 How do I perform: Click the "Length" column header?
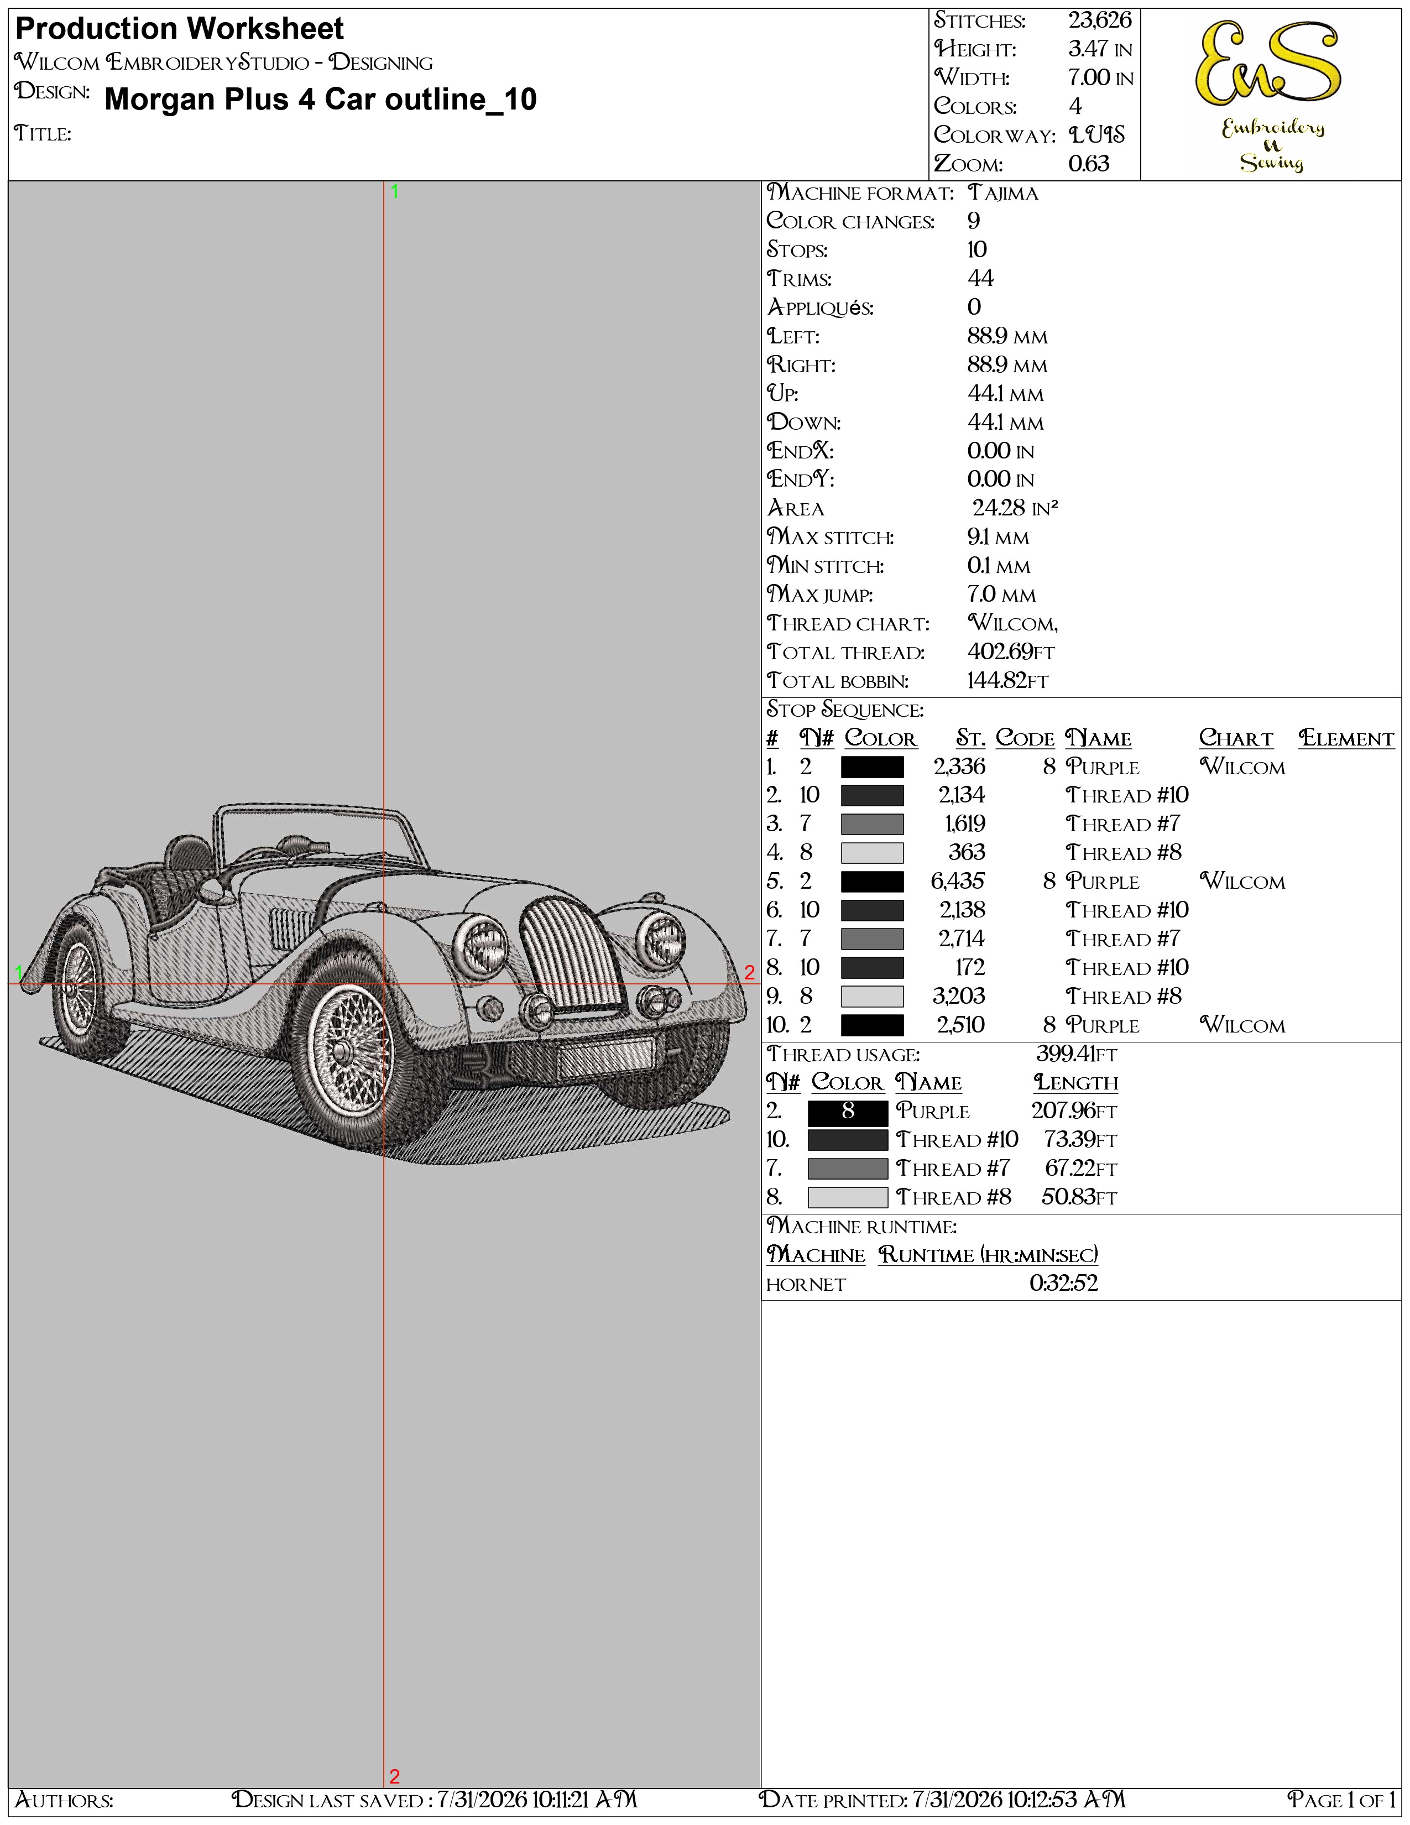pyautogui.click(x=1076, y=1083)
